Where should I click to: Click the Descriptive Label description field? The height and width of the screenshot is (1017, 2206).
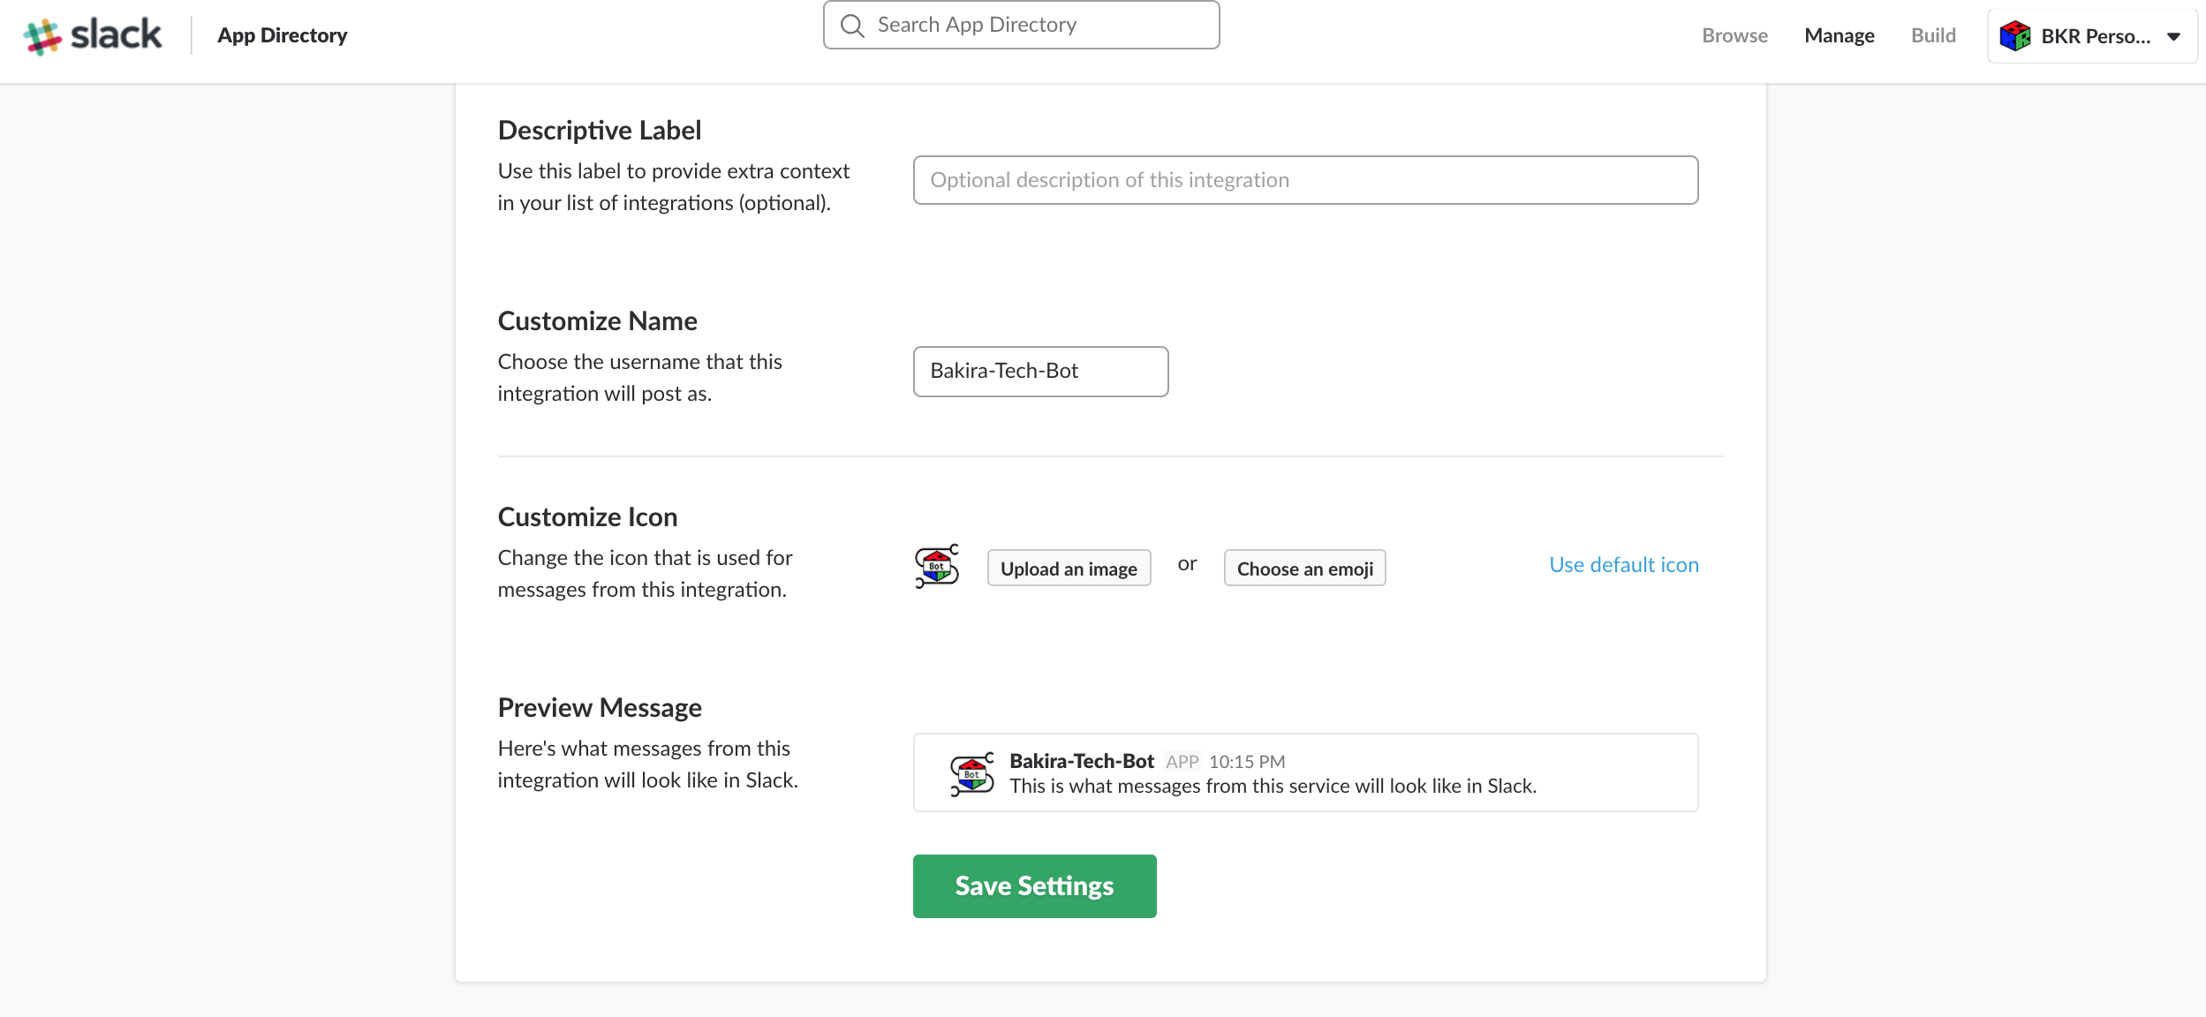[x=1304, y=180]
